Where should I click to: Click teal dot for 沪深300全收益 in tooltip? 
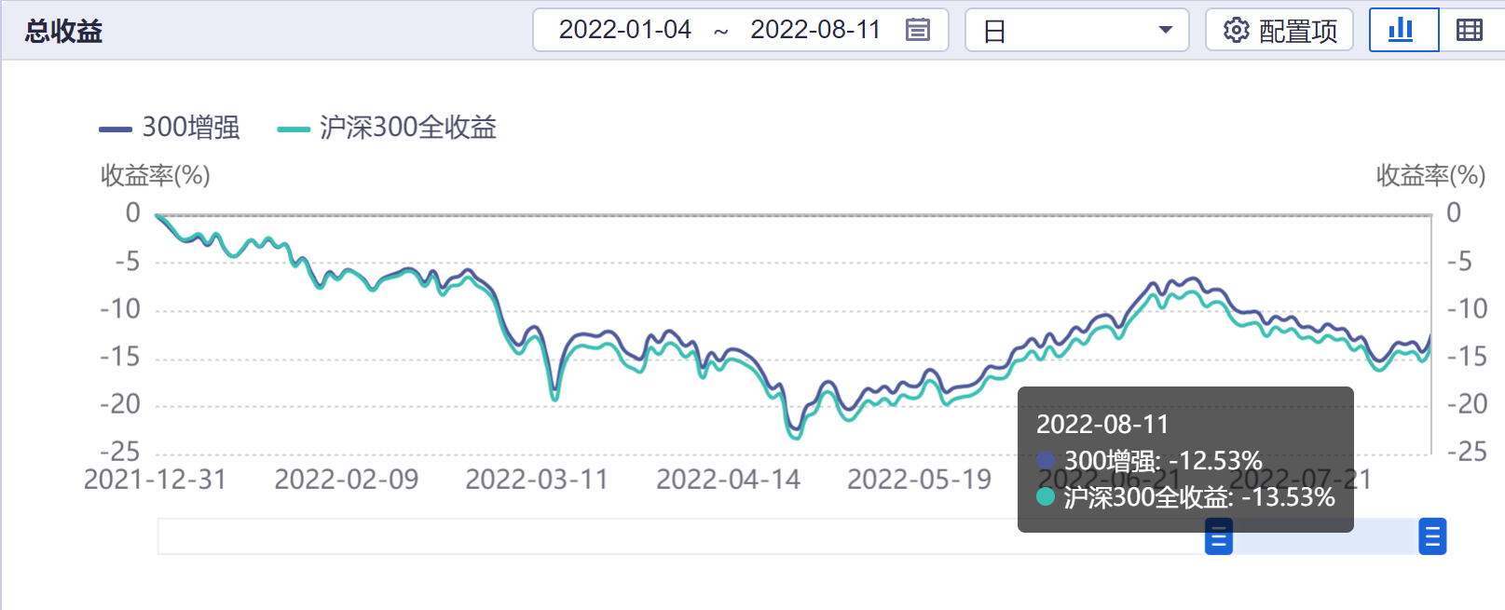1046,497
